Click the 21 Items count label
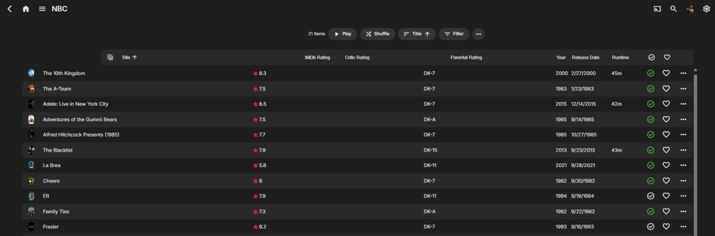The height and width of the screenshot is (236, 715). point(316,34)
